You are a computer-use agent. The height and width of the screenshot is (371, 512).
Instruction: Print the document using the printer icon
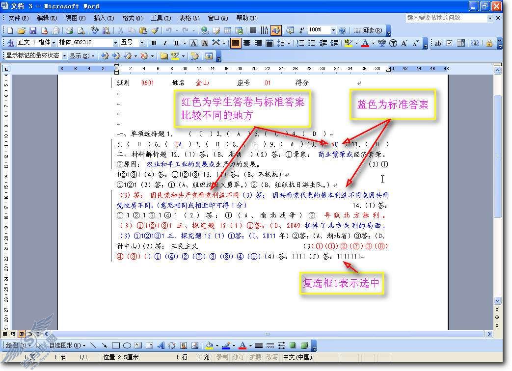coord(69,31)
